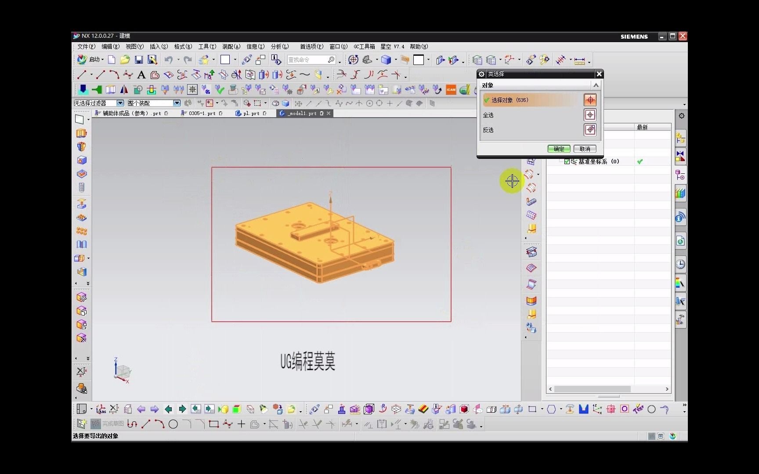The image size is (759, 474).
Task: Open the 整个装配 scope dropdown
Action: 177,103
